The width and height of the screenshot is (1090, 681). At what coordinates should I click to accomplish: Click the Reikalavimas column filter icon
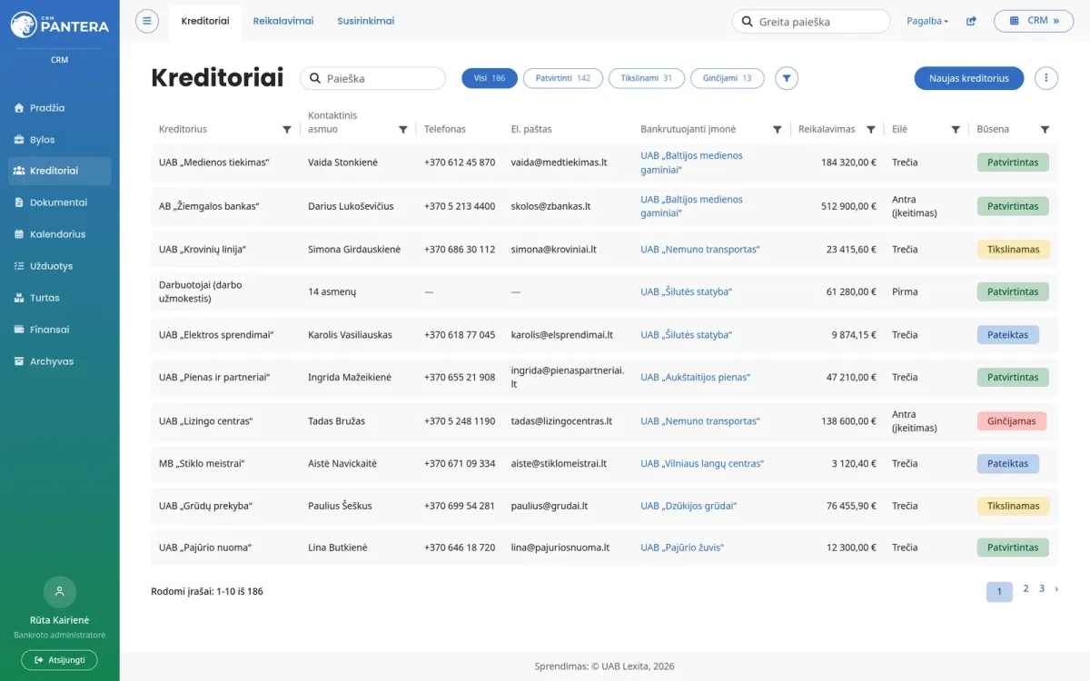click(x=871, y=130)
